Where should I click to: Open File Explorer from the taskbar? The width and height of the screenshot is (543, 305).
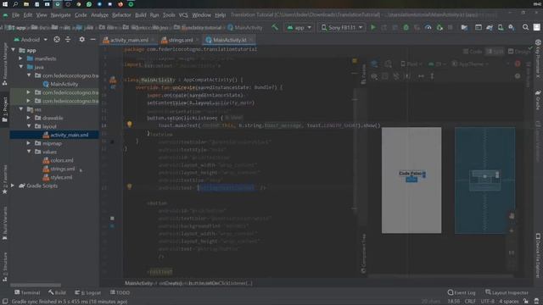pos(26,4)
